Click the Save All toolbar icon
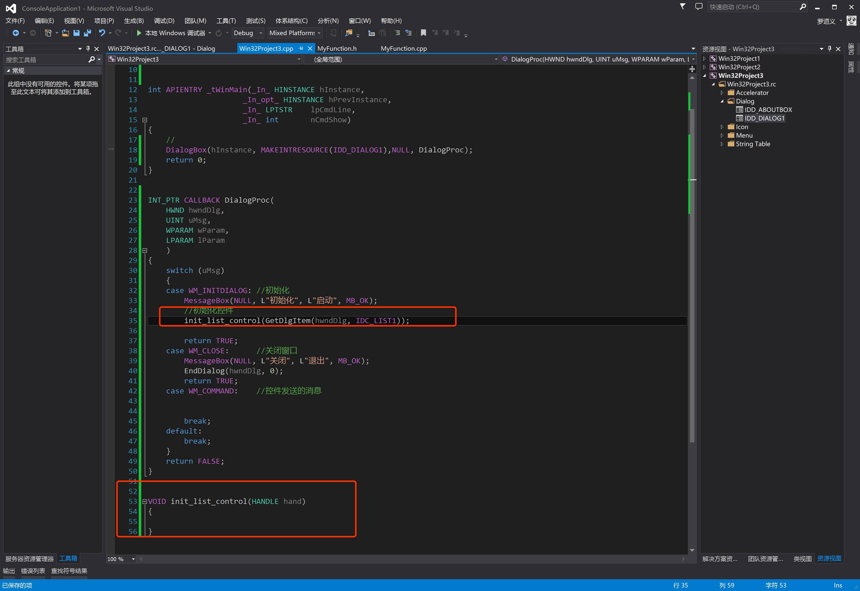Image resolution: width=860 pixels, height=591 pixels. point(87,33)
